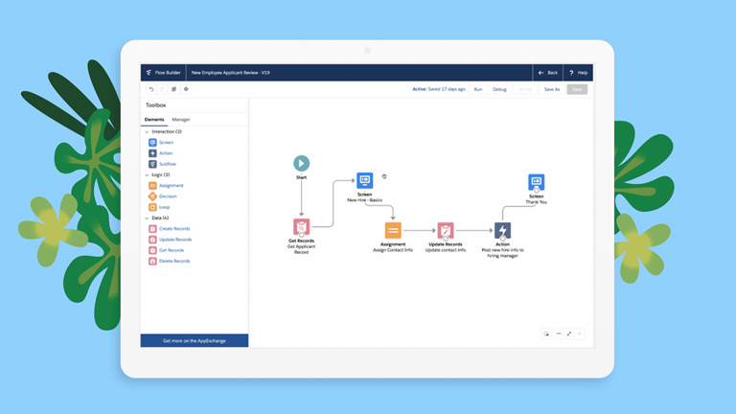Click the Toolbox panel heading
Viewport: 736px width, 414px height.
(156, 105)
